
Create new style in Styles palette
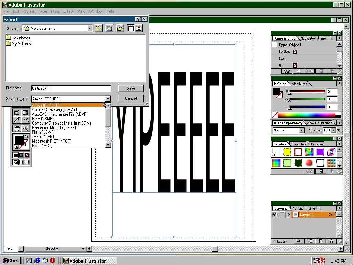pyautogui.click(x=321, y=171)
